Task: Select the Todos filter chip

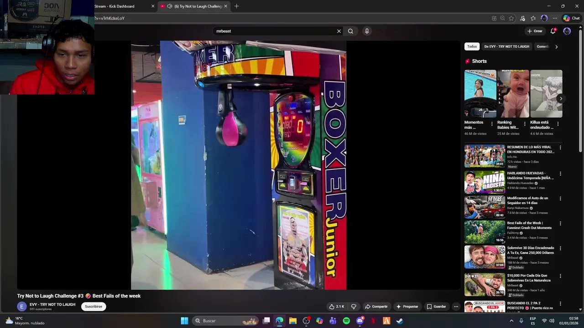Action: (x=472, y=46)
